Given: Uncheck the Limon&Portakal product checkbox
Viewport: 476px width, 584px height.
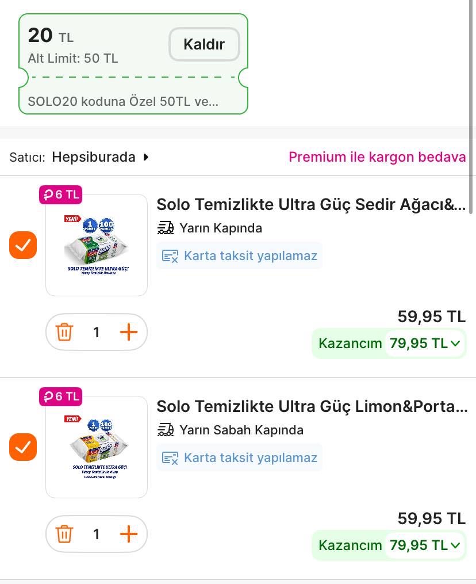Looking at the screenshot, I should click(x=23, y=447).
